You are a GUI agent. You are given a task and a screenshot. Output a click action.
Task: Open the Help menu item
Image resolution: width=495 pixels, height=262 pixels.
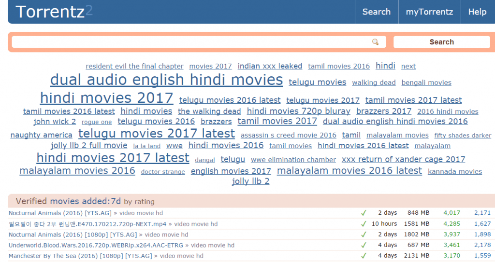click(477, 12)
